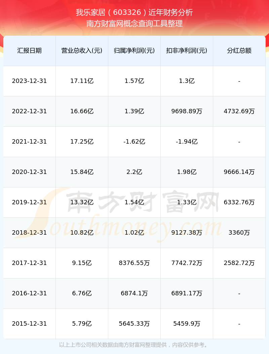
Task: Click the loss value -1.62亿
Action: click(134, 142)
